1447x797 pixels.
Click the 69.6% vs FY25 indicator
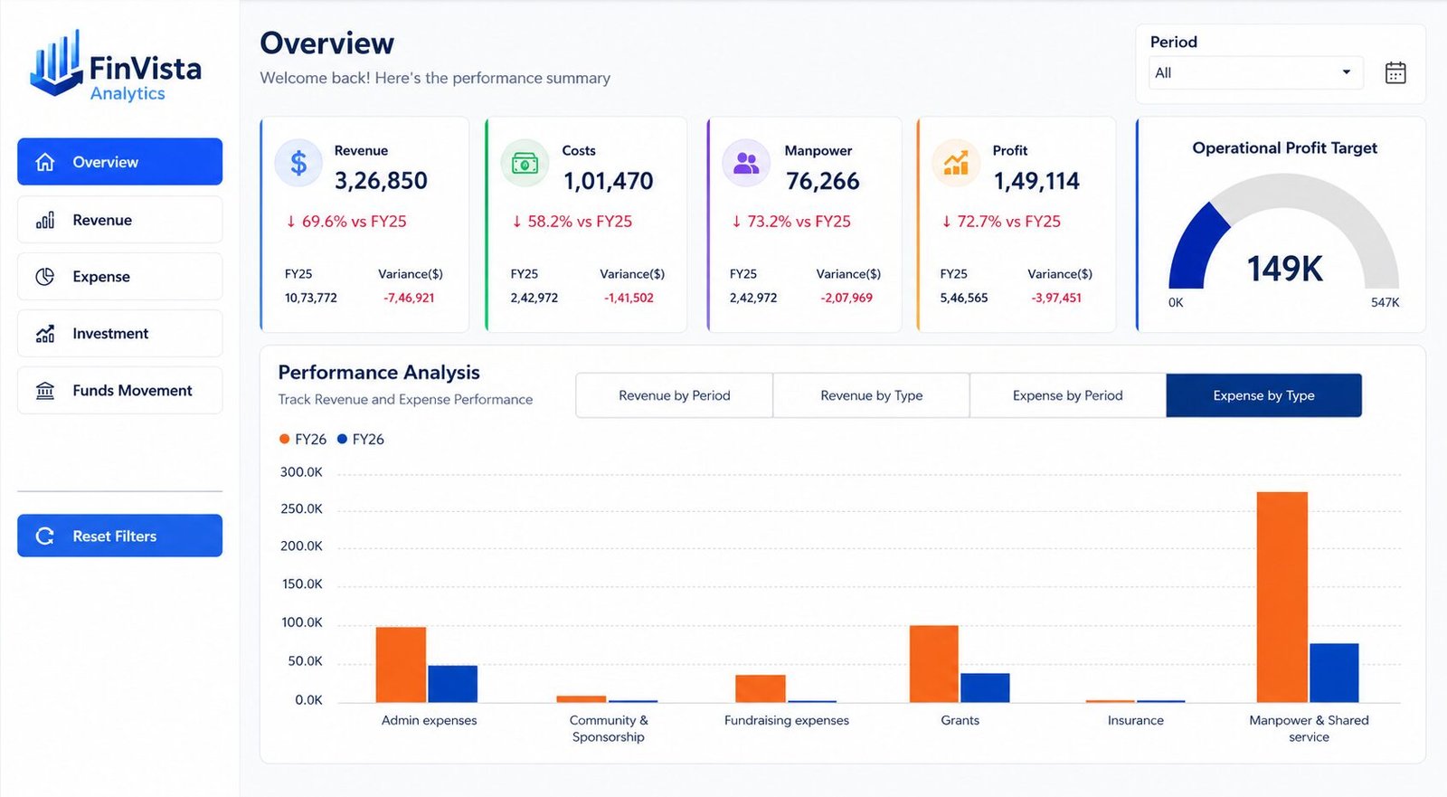point(346,222)
